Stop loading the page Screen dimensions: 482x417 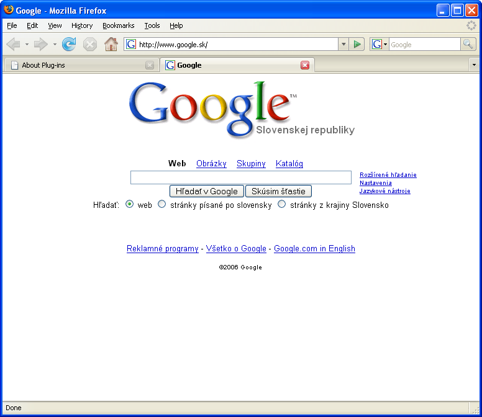pyautogui.click(x=90, y=45)
